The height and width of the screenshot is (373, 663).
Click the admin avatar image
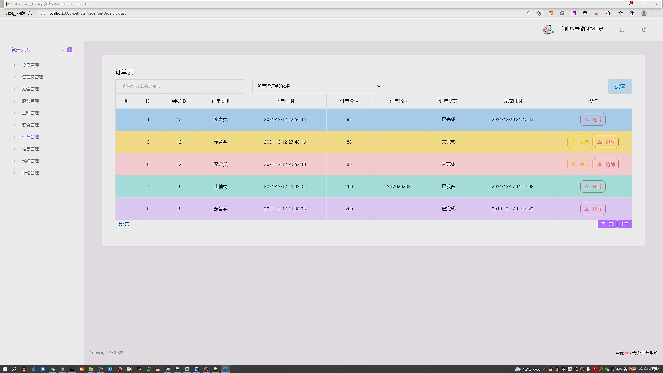[x=547, y=30]
